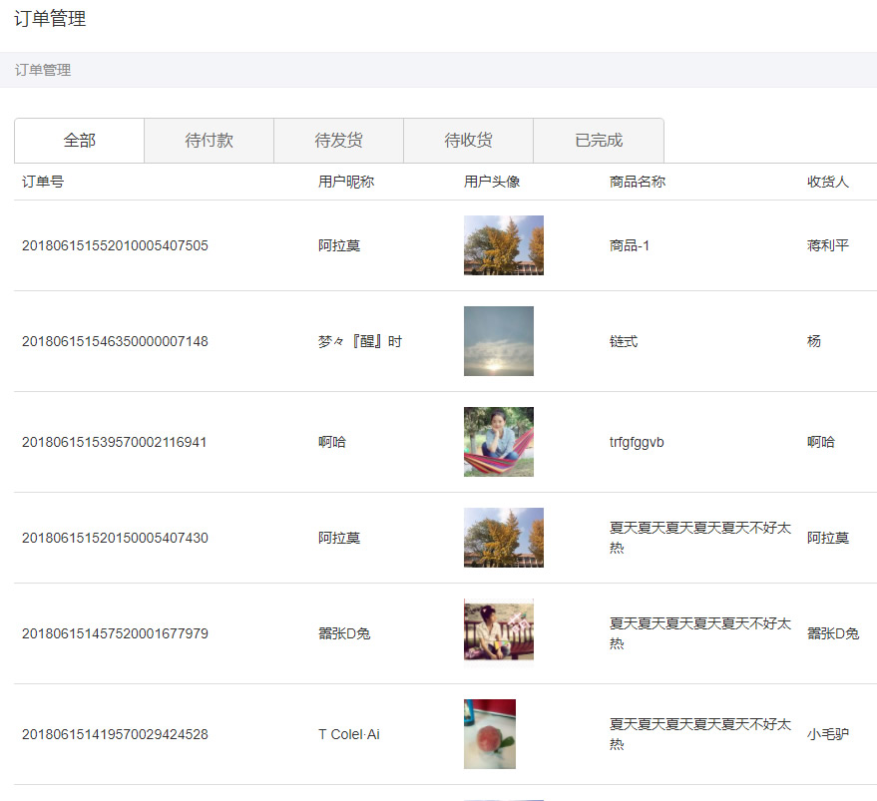Viewport: 877px width, 801px height.
Task: Click product name 商品-1
Action: [x=630, y=245]
